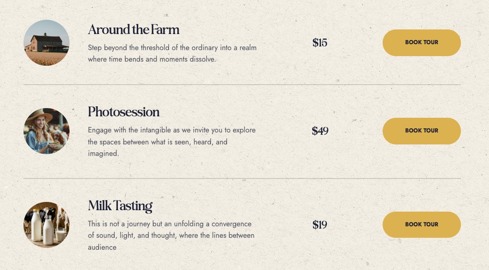Screen dimensions: 489x270
Task: Click the $15 price label
Action: click(x=320, y=43)
